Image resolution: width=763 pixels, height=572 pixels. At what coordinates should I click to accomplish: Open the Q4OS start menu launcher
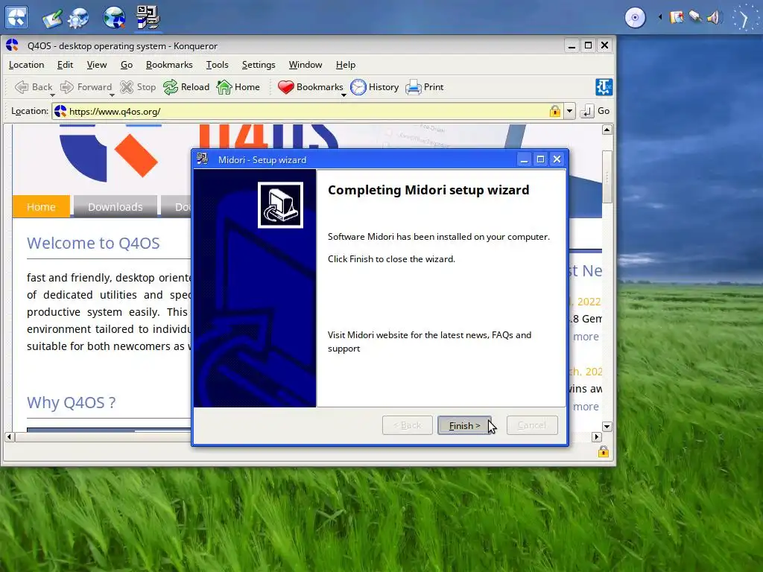pos(16,17)
